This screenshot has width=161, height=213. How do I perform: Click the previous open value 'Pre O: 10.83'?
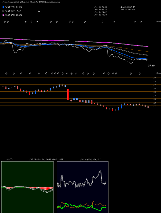[100, 7]
